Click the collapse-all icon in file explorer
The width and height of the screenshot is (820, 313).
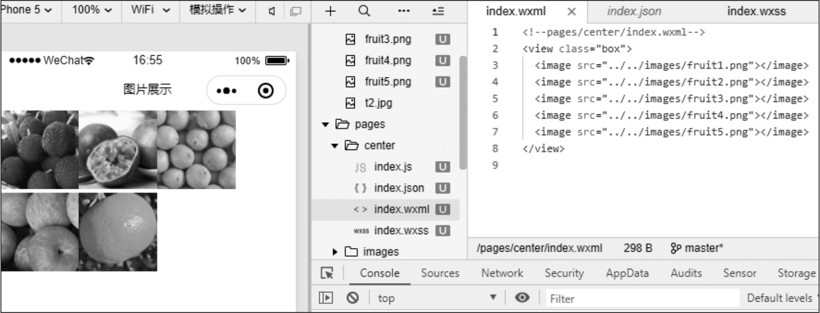(438, 11)
